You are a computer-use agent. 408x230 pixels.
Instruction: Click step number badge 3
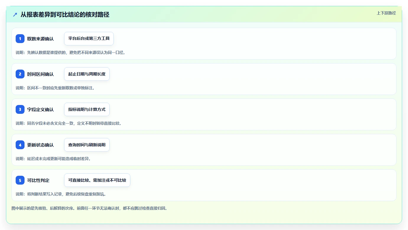coord(20,109)
